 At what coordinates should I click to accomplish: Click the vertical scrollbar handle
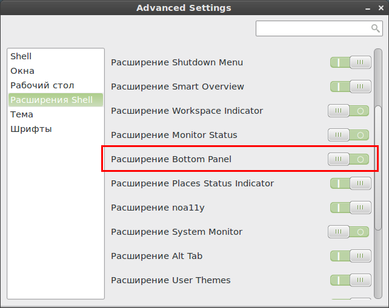coord(378,168)
